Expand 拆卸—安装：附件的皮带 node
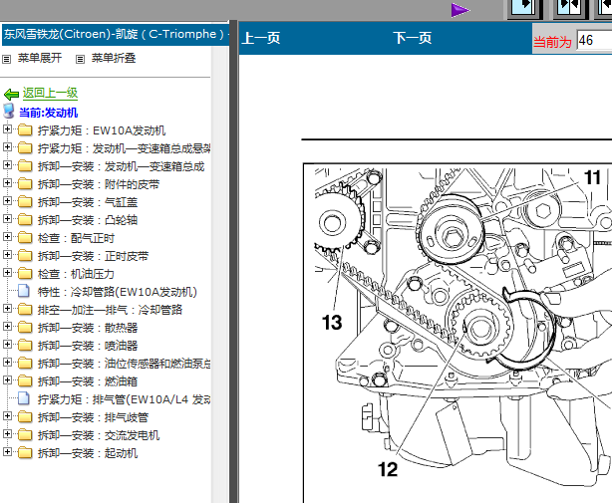This screenshot has width=612, height=503. pyautogui.click(x=7, y=182)
